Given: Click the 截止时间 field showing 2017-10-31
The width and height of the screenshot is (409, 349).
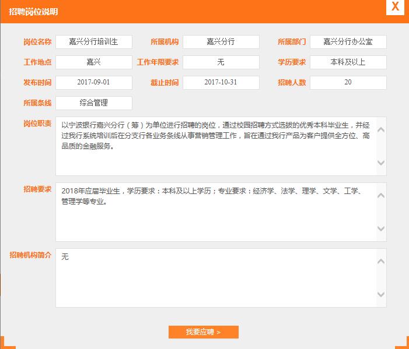Looking at the screenshot, I should click(x=221, y=83).
